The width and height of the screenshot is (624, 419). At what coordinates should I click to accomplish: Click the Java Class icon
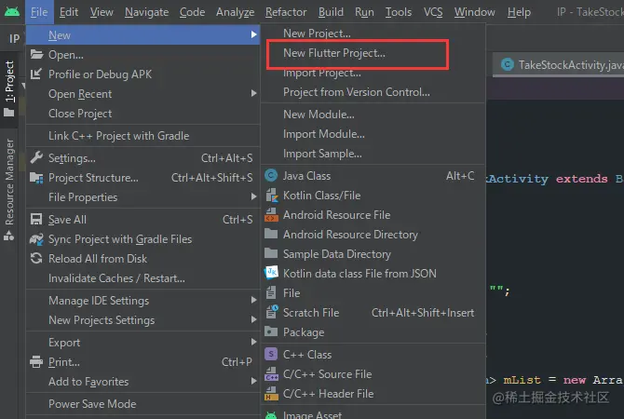pyautogui.click(x=271, y=175)
